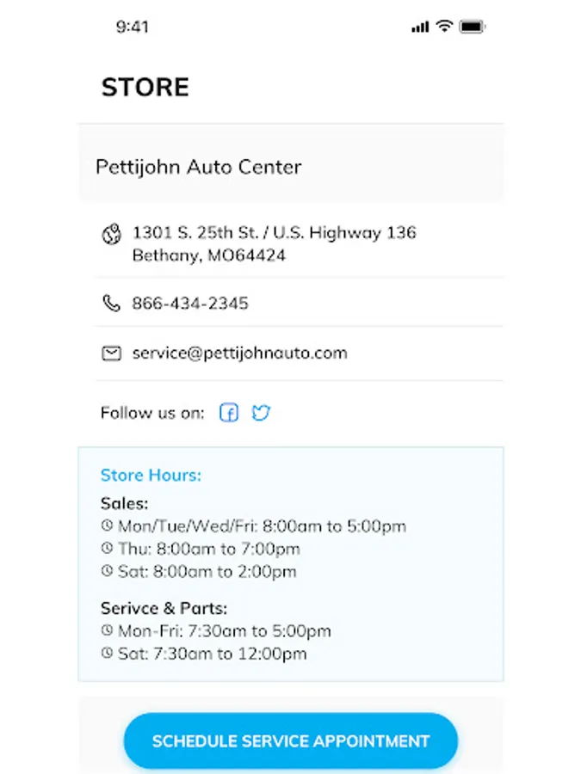Image resolution: width=581 pixels, height=774 pixels.
Task: Open the Twitter profile icon
Action: (261, 412)
